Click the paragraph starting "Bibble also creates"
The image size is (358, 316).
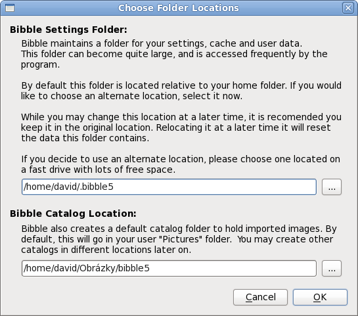coord(179,239)
